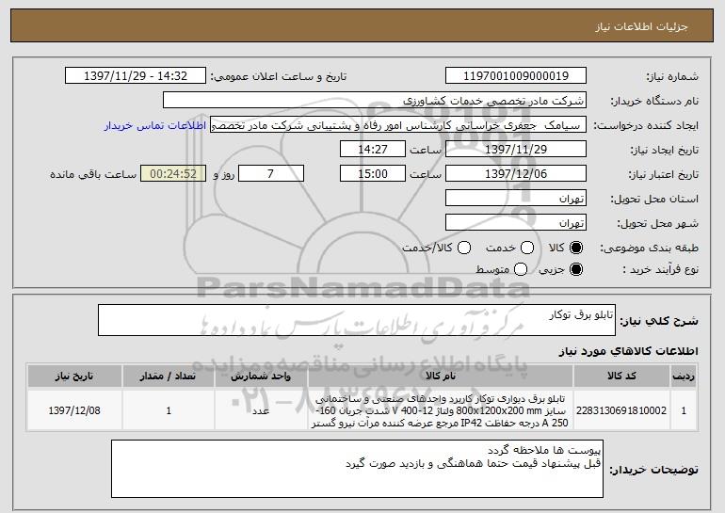Screen dimensions: 725x513
Task: Click the واحد شمارش column header
Action: pyautogui.click(x=261, y=377)
